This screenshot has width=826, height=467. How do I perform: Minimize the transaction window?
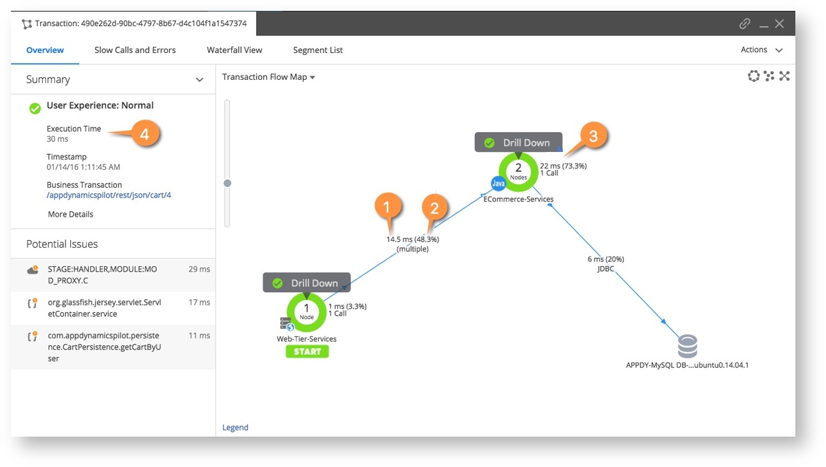(x=764, y=25)
